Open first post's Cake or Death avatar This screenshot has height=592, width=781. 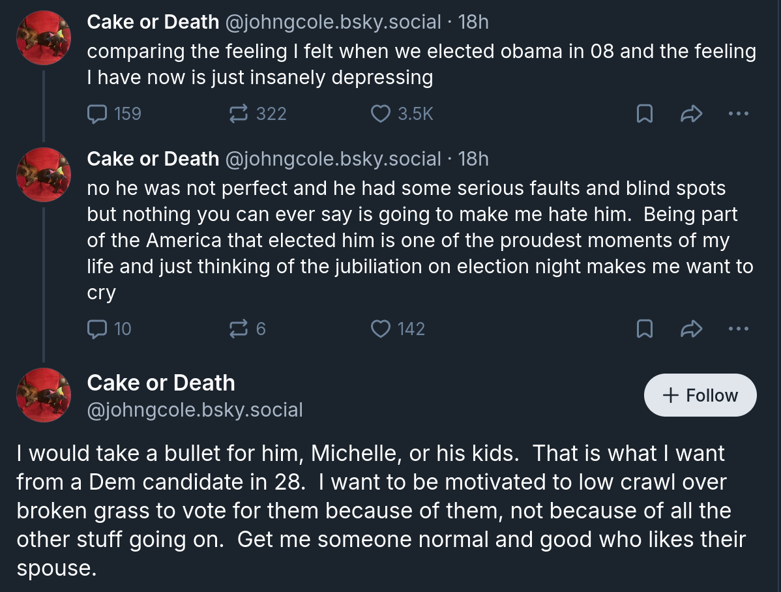(44, 38)
